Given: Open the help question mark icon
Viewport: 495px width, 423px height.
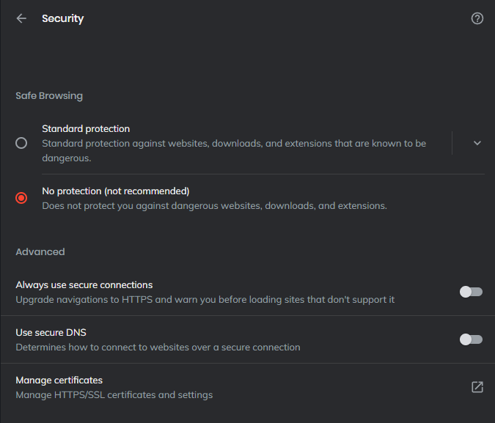Looking at the screenshot, I should (x=477, y=18).
